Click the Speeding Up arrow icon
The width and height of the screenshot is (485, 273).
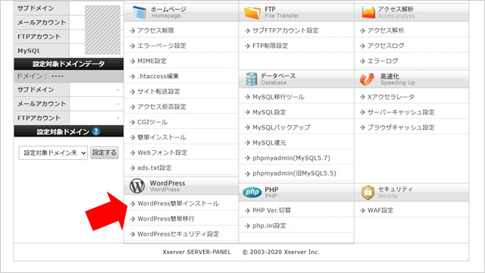tap(367, 79)
